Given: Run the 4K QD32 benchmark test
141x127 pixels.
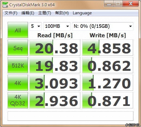Looking at the screenshot, I should 18,100.
